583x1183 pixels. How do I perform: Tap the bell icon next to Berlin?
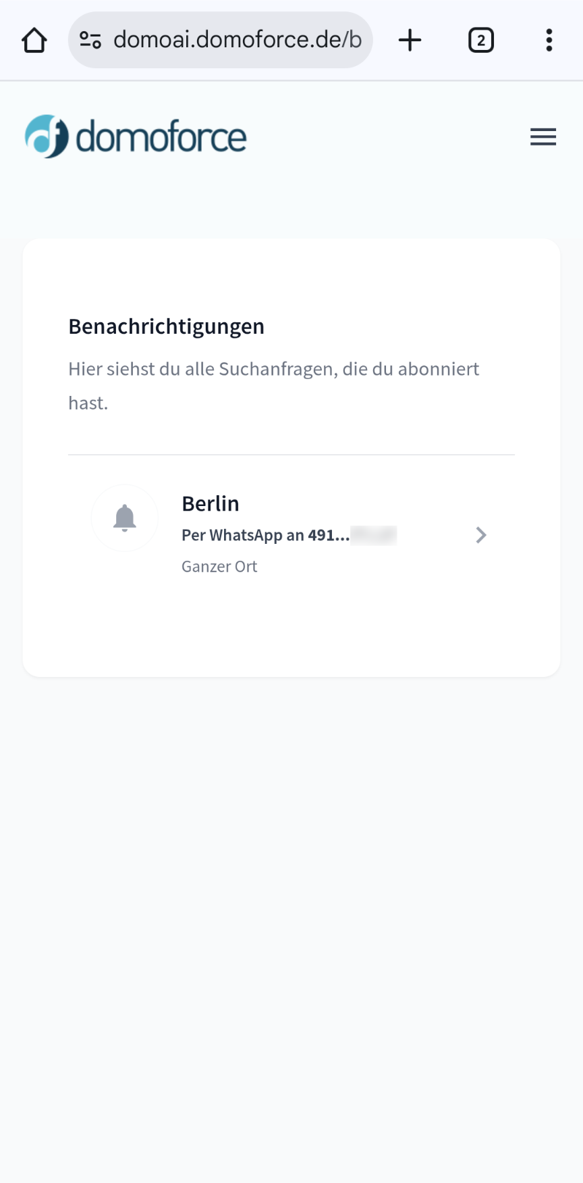point(125,518)
